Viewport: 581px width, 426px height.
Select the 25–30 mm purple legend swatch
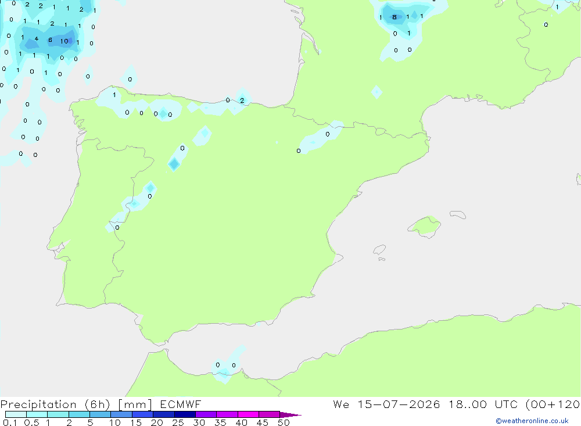pos(185,414)
